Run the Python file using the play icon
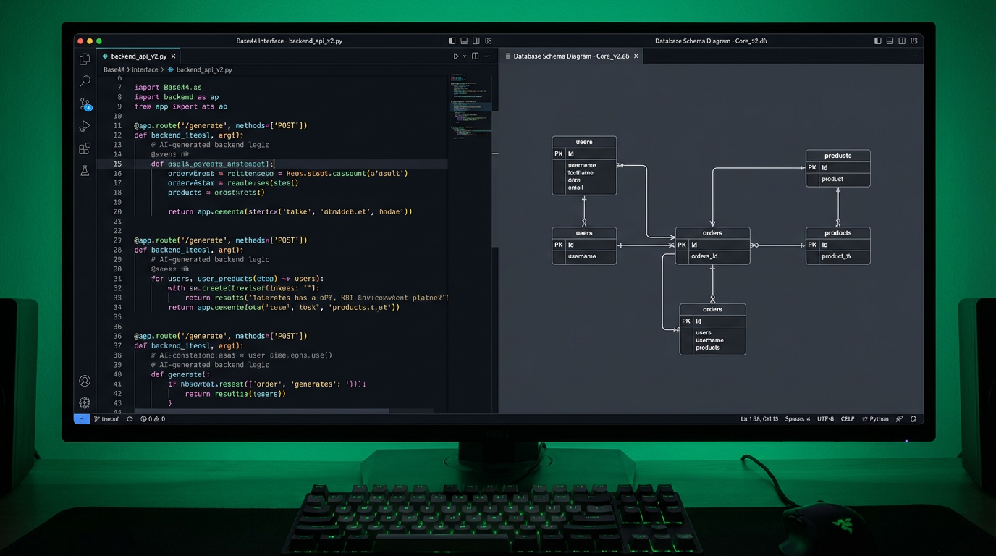This screenshot has height=556, width=996. click(455, 56)
